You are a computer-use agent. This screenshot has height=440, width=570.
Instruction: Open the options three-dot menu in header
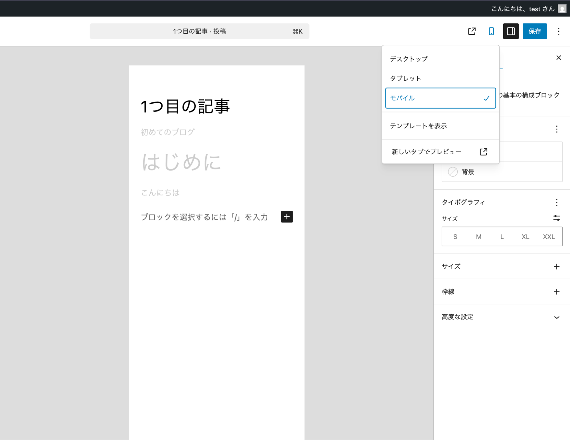coord(559,31)
